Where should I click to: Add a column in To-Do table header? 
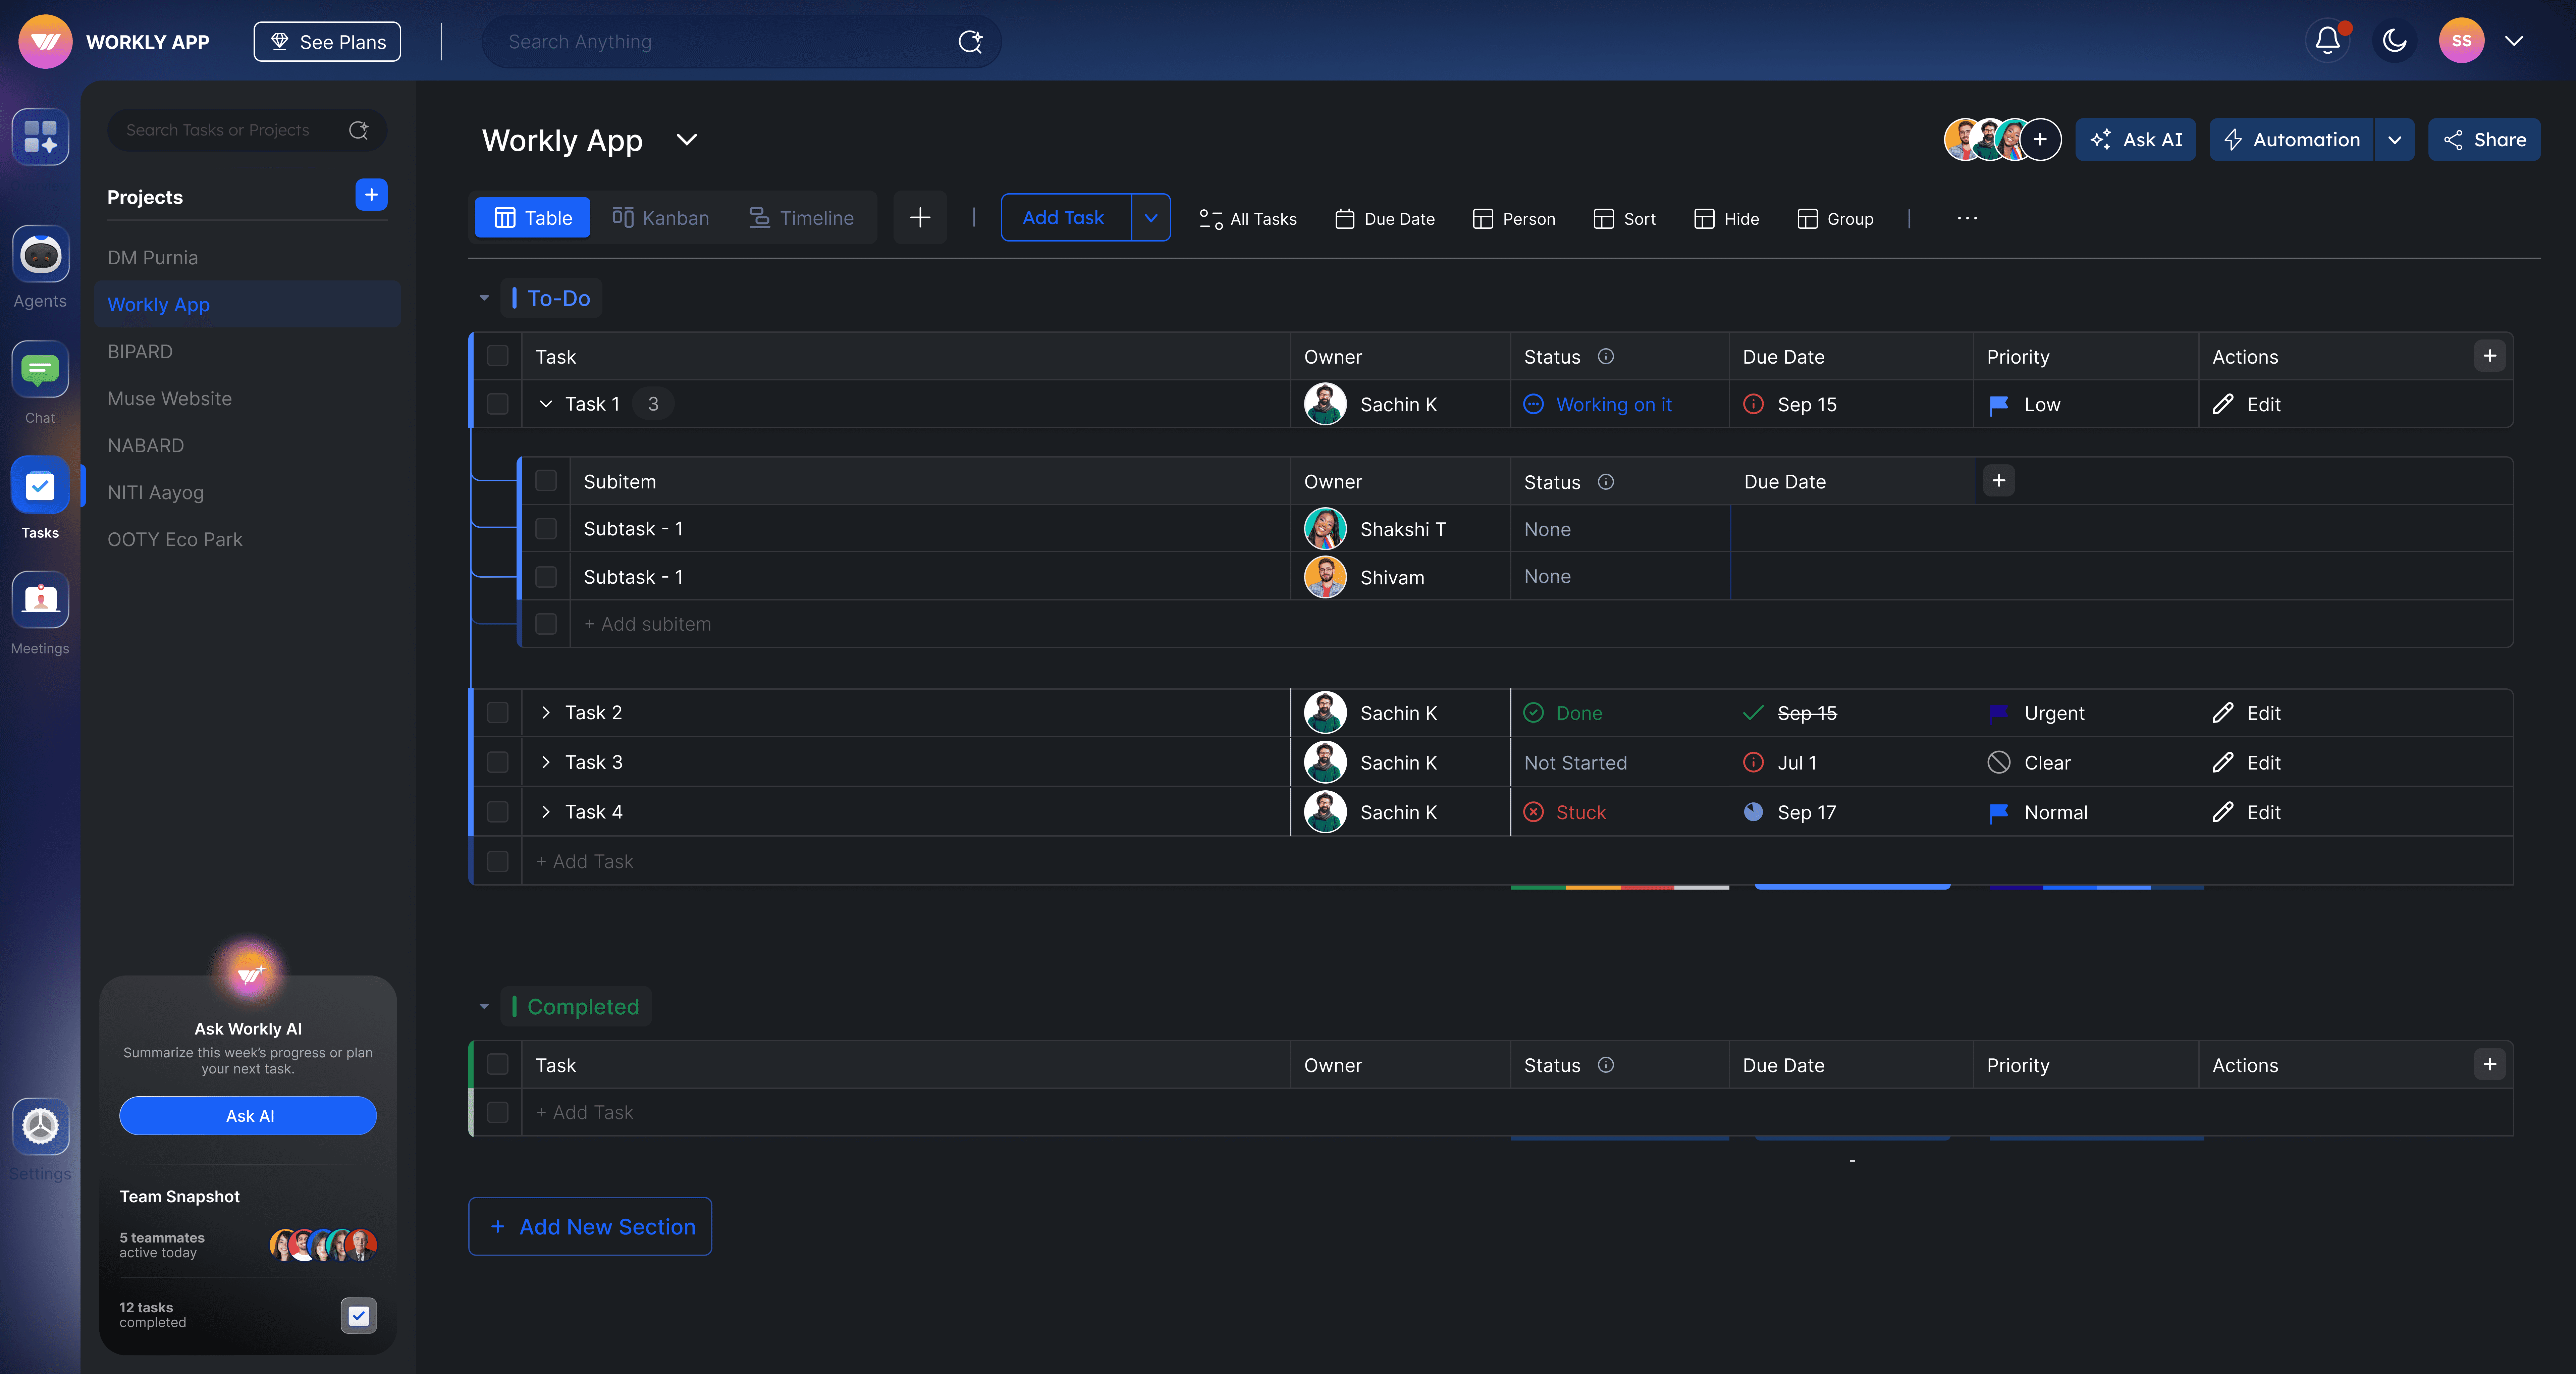pyautogui.click(x=2490, y=356)
